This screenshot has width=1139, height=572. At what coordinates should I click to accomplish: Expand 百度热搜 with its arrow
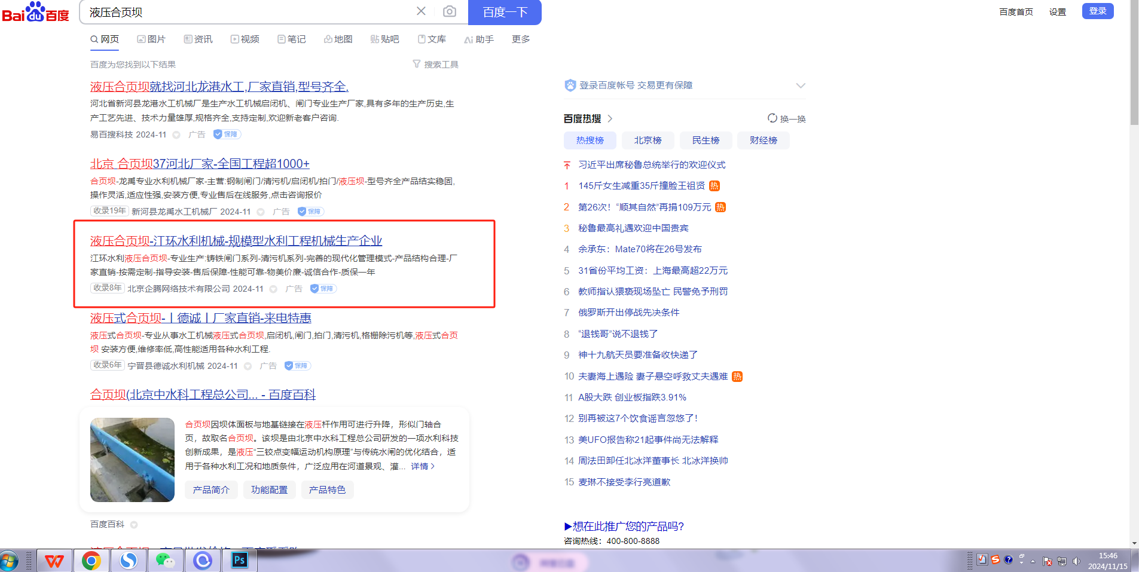tap(610, 118)
